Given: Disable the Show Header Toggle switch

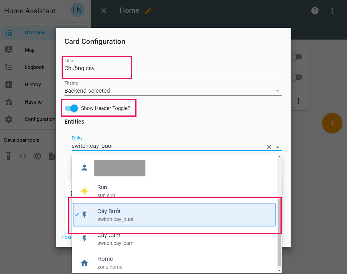Looking at the screenshot, I should (x=71, y=108).
